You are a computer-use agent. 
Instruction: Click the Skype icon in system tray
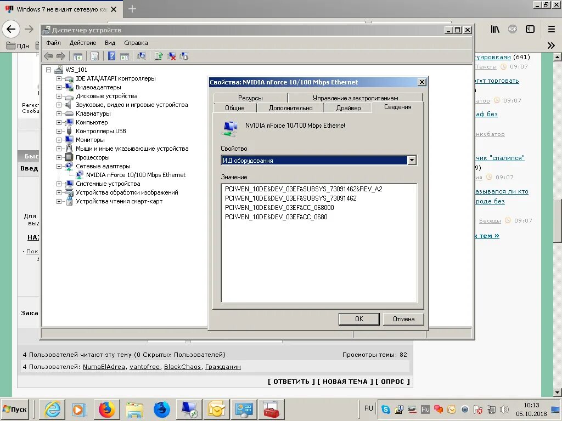pyautogui.click(x=386, y=409)
